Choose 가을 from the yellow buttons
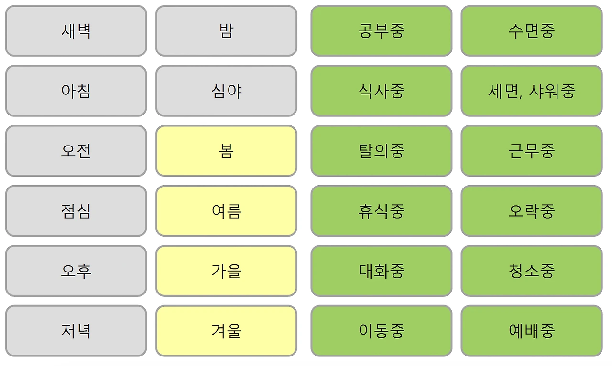Image resolution: width=612 pixels, height=366 pixels. pos(226,271)
